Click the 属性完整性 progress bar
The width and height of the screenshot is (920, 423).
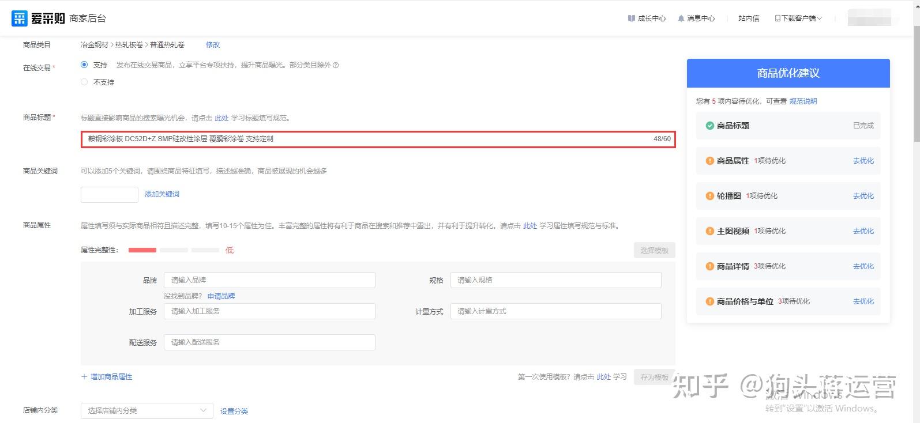(174, 250)
